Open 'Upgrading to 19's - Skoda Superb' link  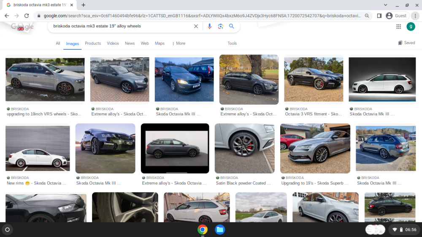[x=315, y=183]
